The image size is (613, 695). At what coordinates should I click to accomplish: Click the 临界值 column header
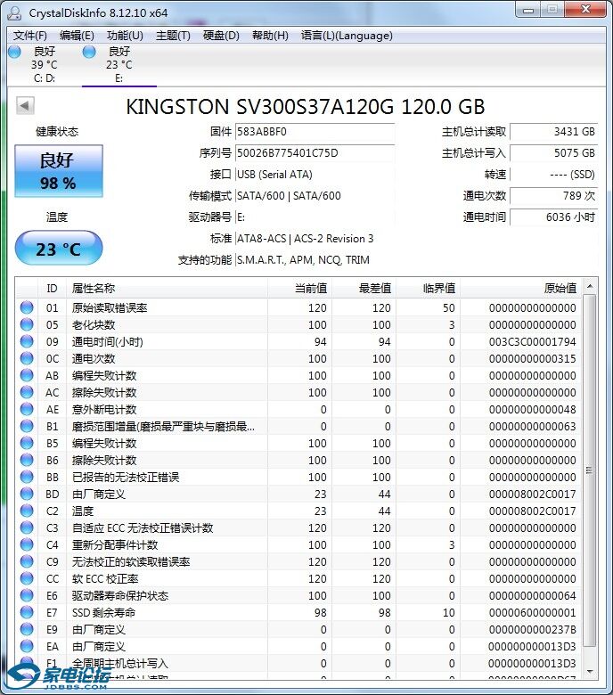(x=428, y=289)
